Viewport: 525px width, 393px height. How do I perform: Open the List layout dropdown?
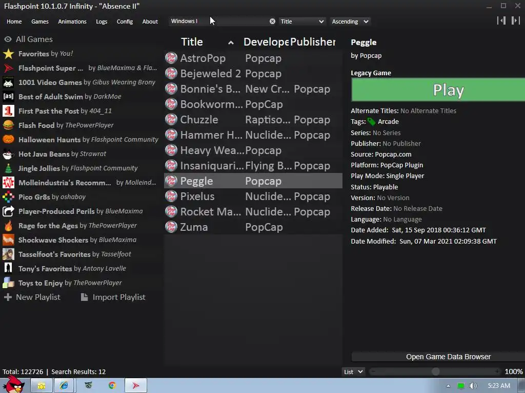tap(353, 372)
